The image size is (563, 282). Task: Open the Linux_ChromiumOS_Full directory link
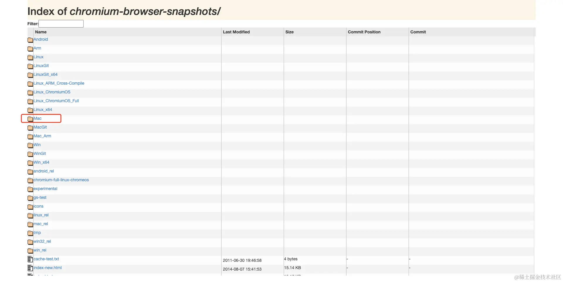(x=56, y=101)
